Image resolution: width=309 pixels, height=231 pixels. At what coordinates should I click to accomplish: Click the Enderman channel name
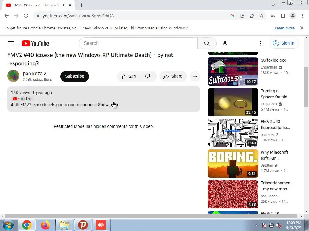point(269,67)
